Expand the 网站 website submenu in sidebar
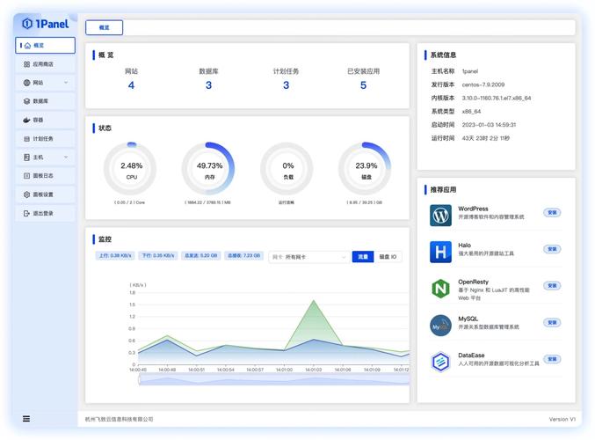The width and height of the screenshot is (595, 440). 66,83
